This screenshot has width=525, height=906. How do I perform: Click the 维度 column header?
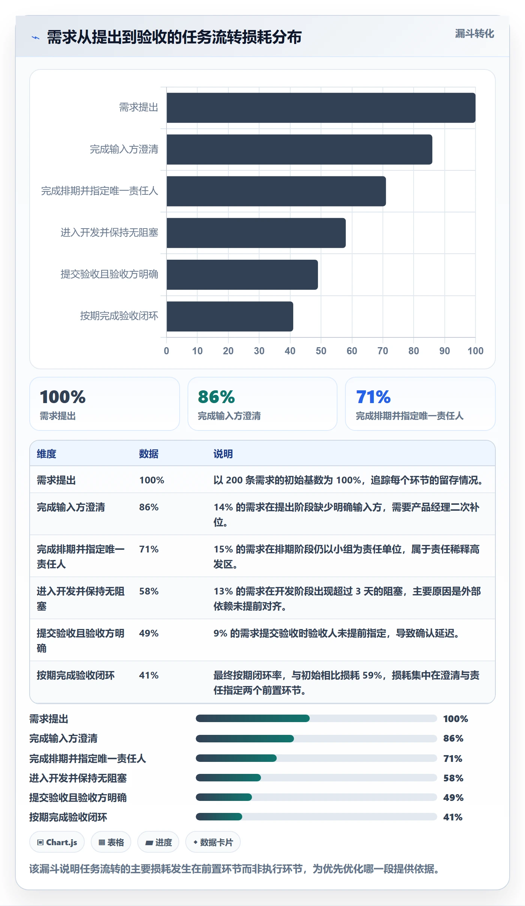(x=46, y=454)
